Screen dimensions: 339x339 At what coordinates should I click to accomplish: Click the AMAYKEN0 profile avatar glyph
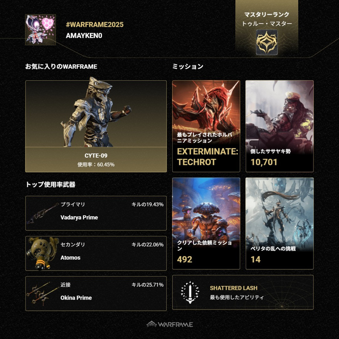pos(40,29)
